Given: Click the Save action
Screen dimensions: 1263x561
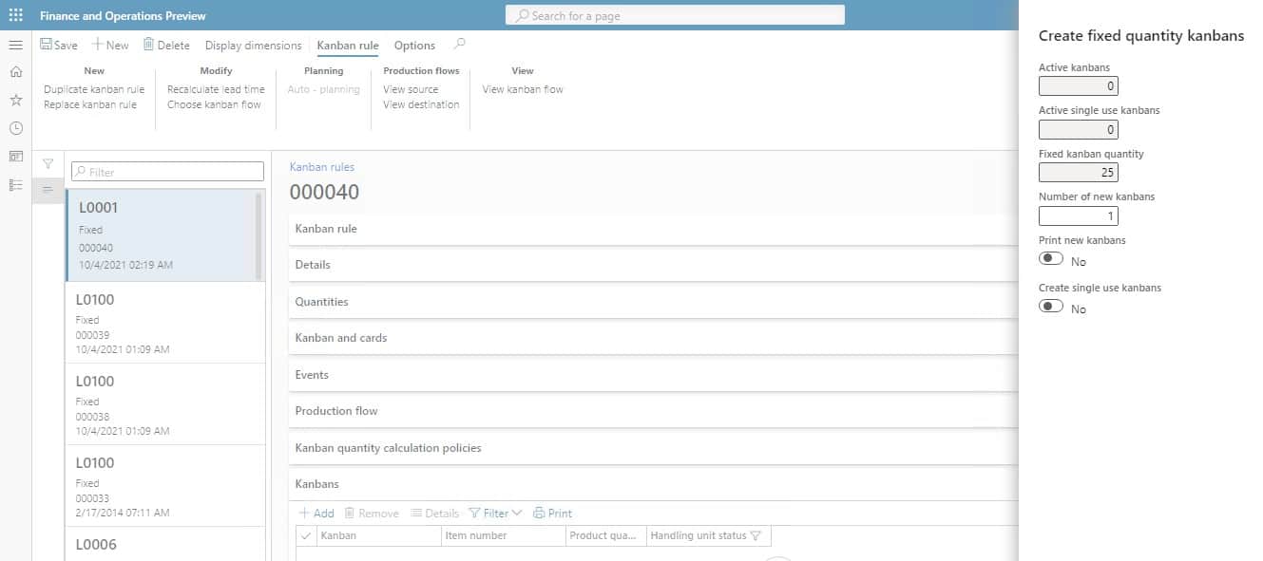Looking at the screenshot, I should (x=59, y=45).
